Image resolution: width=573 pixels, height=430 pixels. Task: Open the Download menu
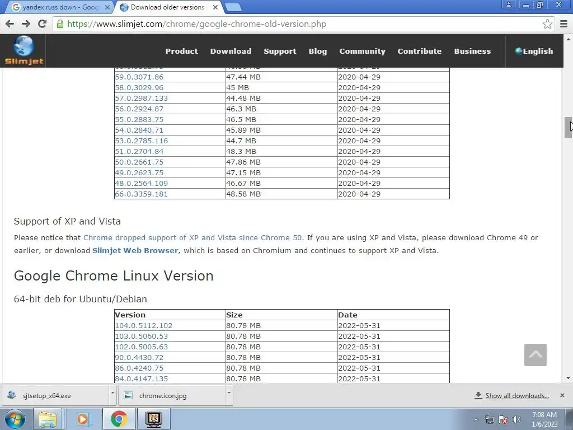pos(231,51)
